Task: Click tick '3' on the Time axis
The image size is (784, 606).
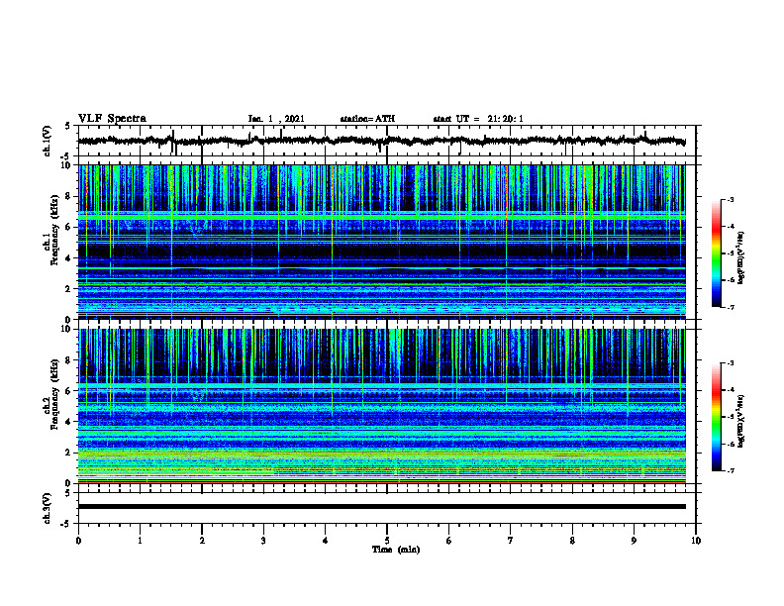Action: (263, 541)
